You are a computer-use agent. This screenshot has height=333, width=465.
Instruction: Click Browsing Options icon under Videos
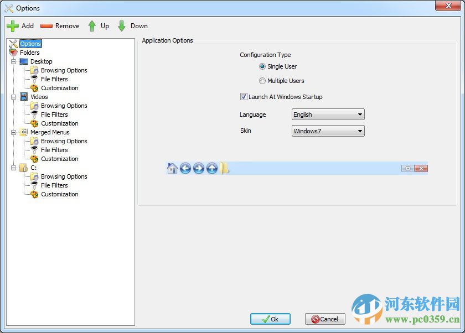tap(34, 106)
